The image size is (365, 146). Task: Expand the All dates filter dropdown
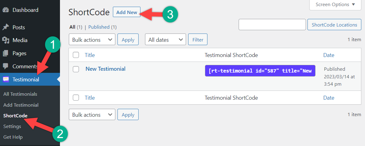click(165, 40)
